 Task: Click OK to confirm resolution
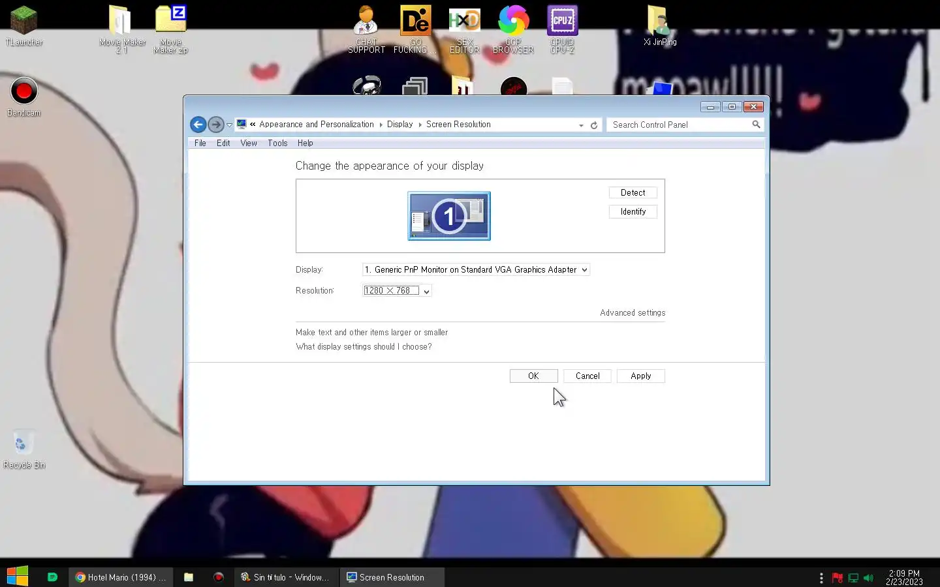533,376
